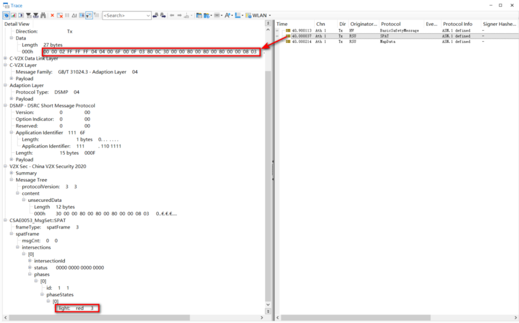Sort by the Time column header

click(295, 24)
